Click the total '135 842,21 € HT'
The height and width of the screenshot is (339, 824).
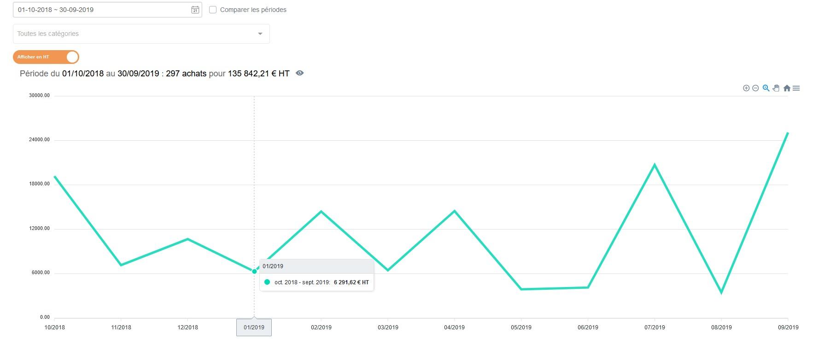pos(258,74)
